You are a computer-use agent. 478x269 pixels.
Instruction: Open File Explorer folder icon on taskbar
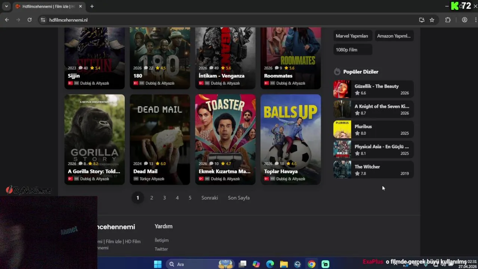pos(284,264)
